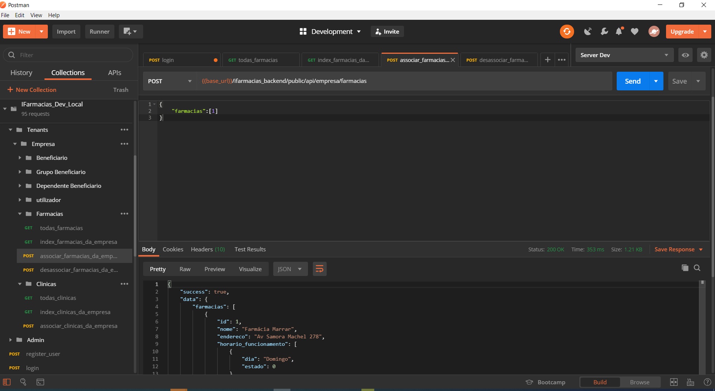
Task: Open options for Empresa folder
Action: coord(124,144)
